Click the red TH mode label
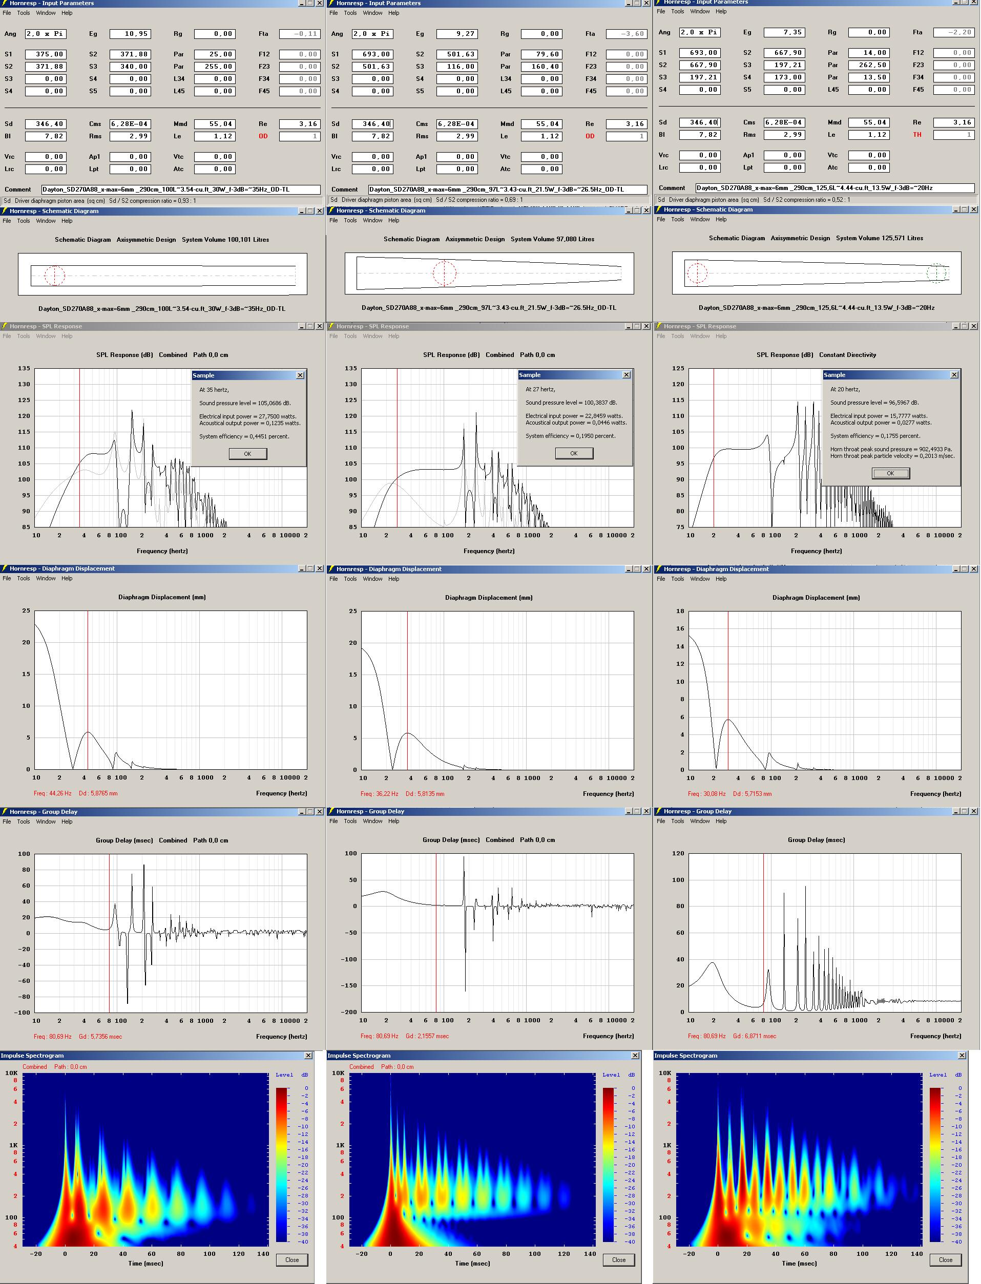Image resolution: width=981 pixels, height=1284 pixels. pos(917,135)
